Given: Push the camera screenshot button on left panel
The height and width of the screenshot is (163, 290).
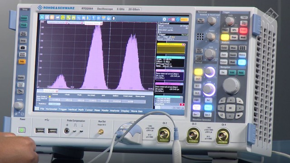Looking at the screenshot, I should [x=23, y=48].
